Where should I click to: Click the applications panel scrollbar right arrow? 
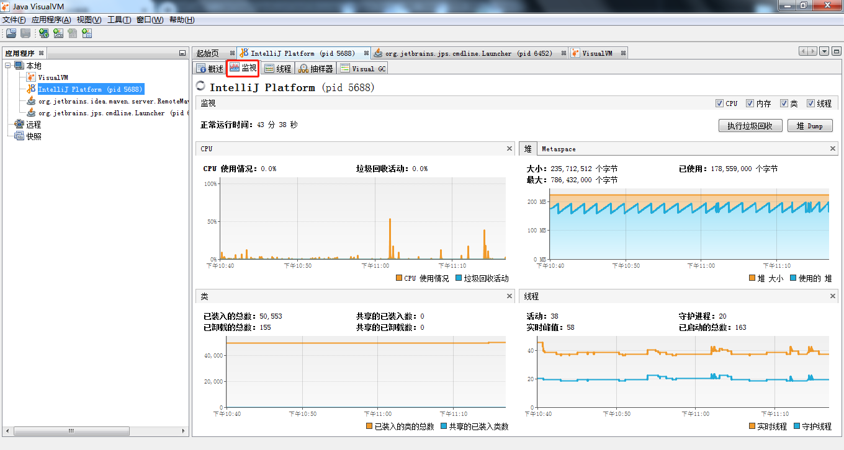[182, 431]
